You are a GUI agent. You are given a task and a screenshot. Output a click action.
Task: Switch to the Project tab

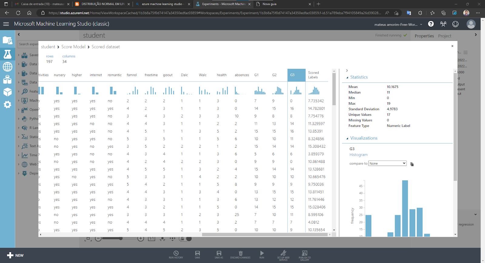444,36
